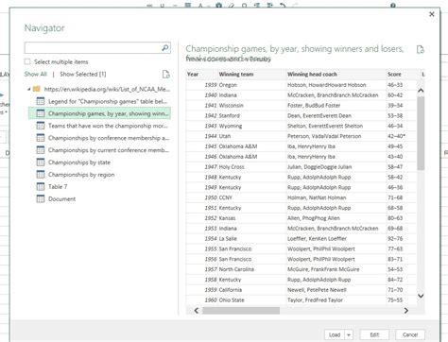Cancel the Navigator dialog
The image size is (448, 342).
pyautogui.click(x=410, y=334)
